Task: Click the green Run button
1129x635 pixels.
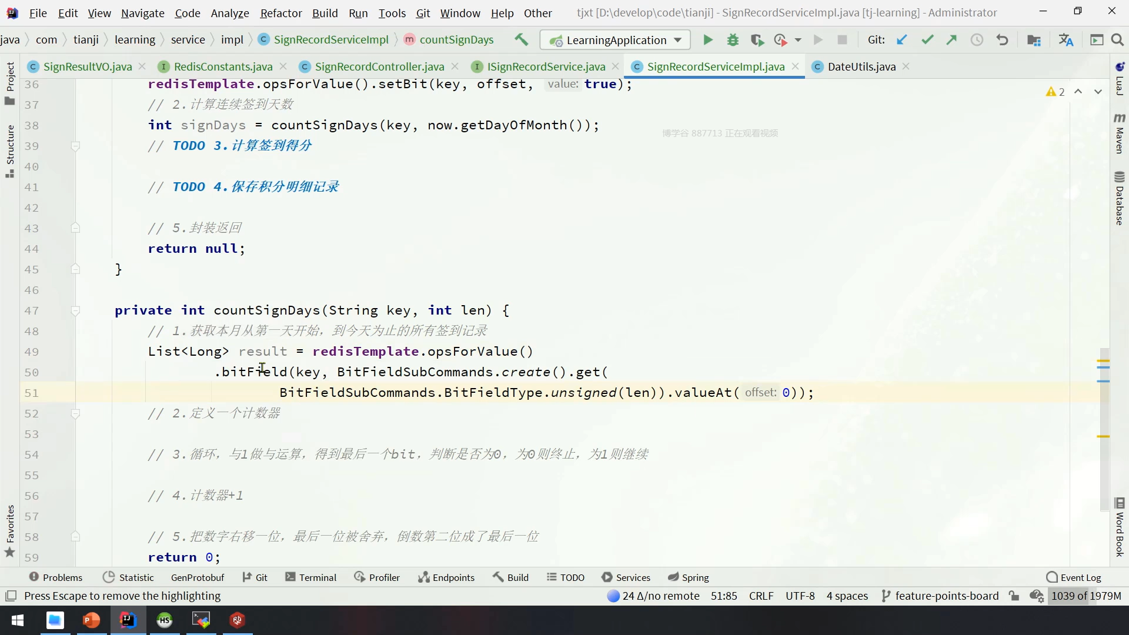Action: point(708,40)
